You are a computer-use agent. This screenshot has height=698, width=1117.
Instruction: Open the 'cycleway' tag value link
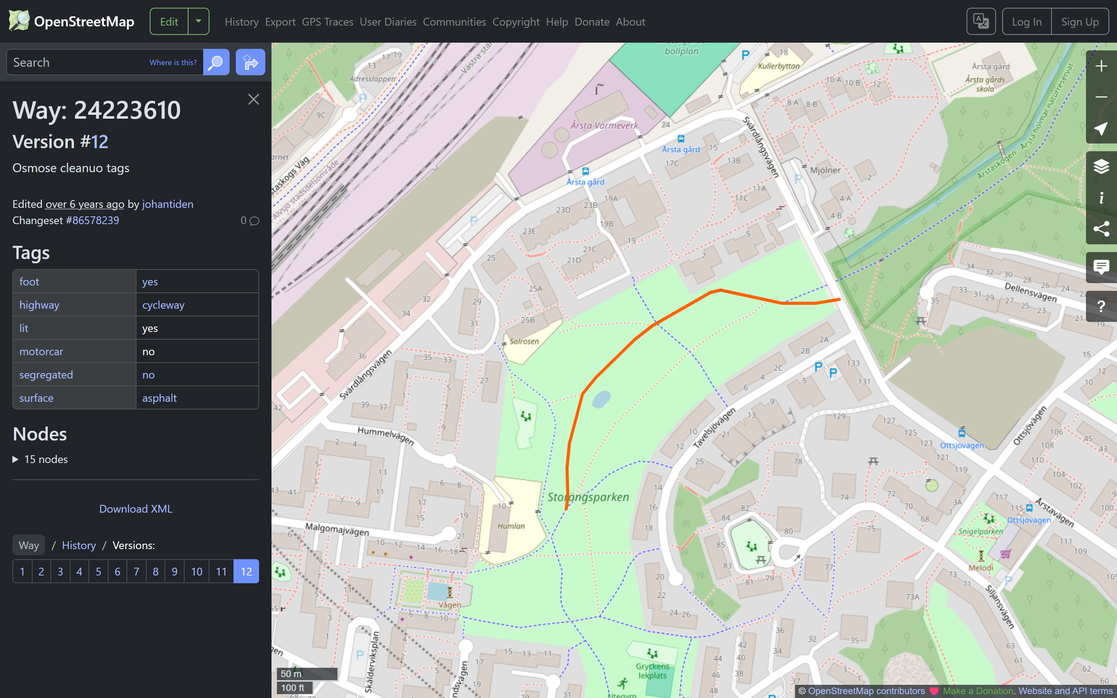click(x=163, y=305)
